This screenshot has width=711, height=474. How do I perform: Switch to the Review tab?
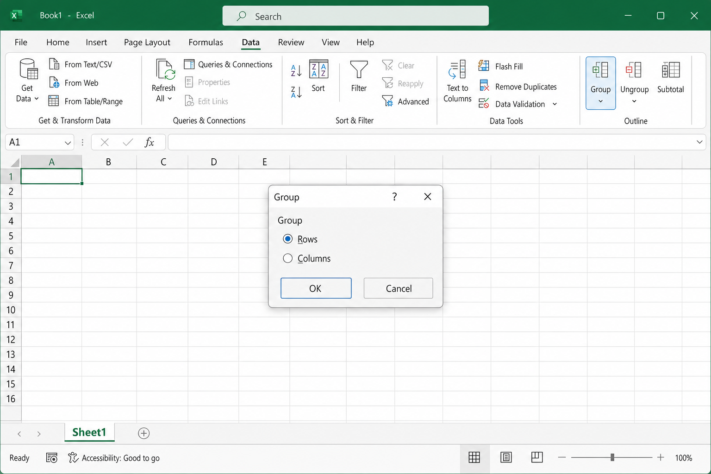coord(291,42)
